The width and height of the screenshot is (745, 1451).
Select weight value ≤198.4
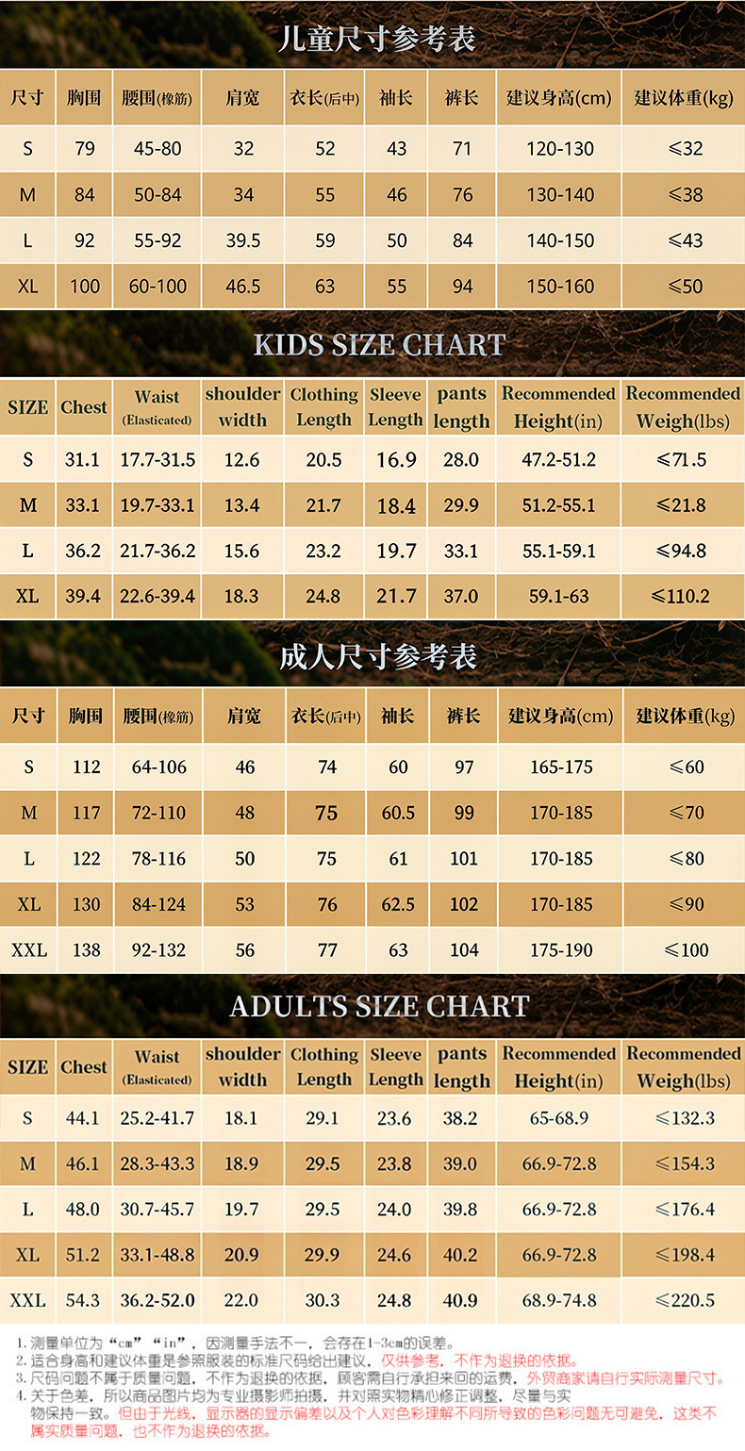coord(686,1255)
